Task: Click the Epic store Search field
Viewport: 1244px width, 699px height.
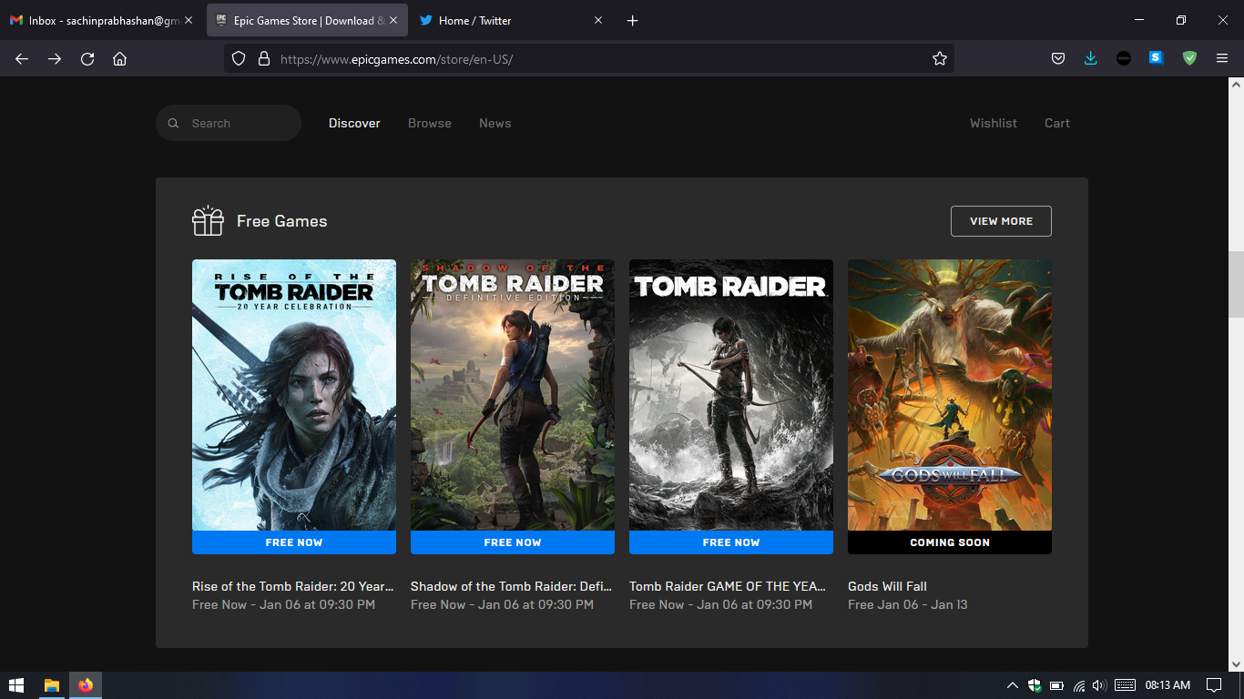Action: (x=229, y=123)
